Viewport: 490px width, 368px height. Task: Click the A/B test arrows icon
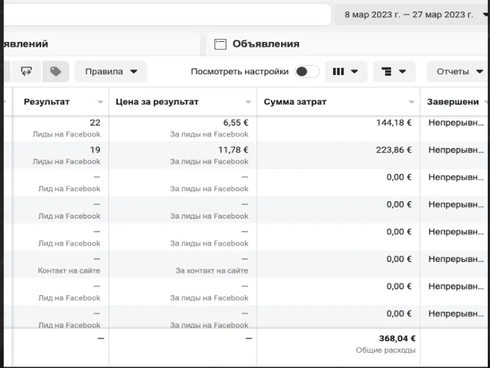tap(26, 71)
